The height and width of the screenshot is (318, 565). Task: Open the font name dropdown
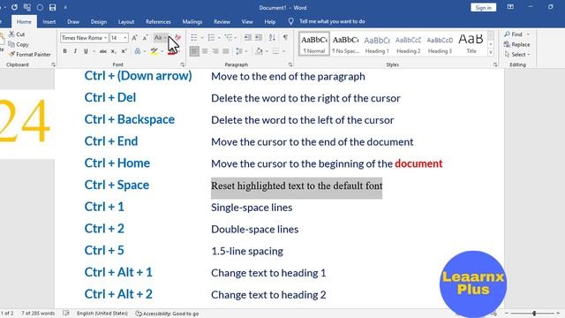pyautogui.click(x=105, y=38)
